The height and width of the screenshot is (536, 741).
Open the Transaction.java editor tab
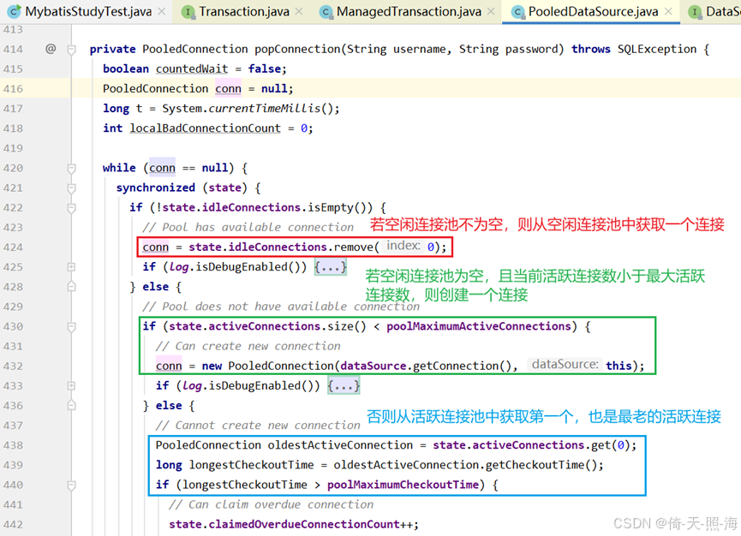[244, 11]
